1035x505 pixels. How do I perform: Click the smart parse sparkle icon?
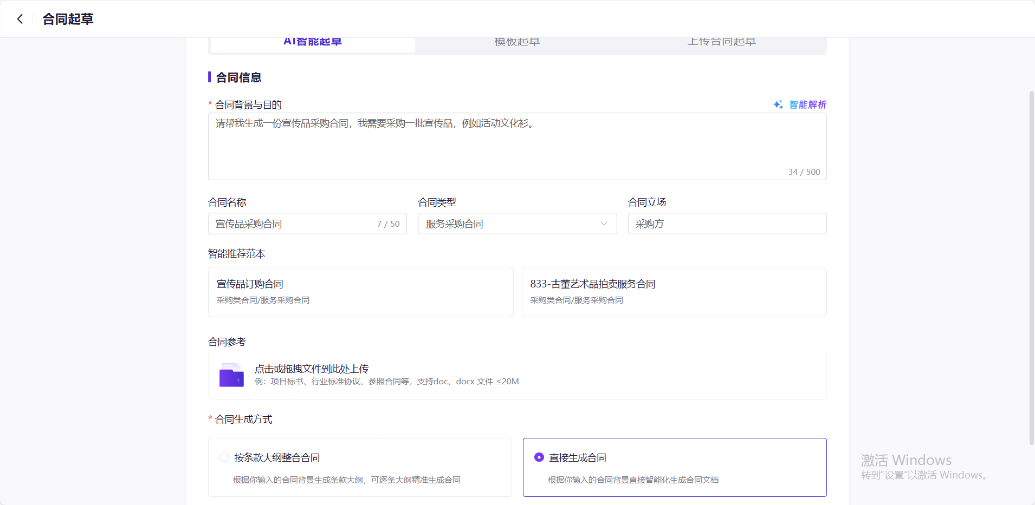coord(778,104)
